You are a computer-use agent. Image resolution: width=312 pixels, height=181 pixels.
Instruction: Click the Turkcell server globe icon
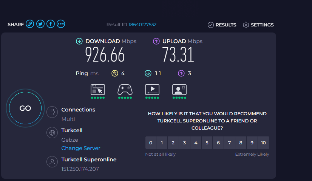click(52, 133)
